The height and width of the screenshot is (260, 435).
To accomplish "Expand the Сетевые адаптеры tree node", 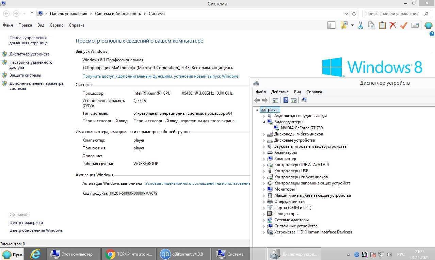I will (264, 220).
